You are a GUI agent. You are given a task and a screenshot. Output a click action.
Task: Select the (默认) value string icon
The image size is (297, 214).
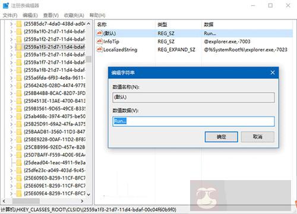click(99, 33)
